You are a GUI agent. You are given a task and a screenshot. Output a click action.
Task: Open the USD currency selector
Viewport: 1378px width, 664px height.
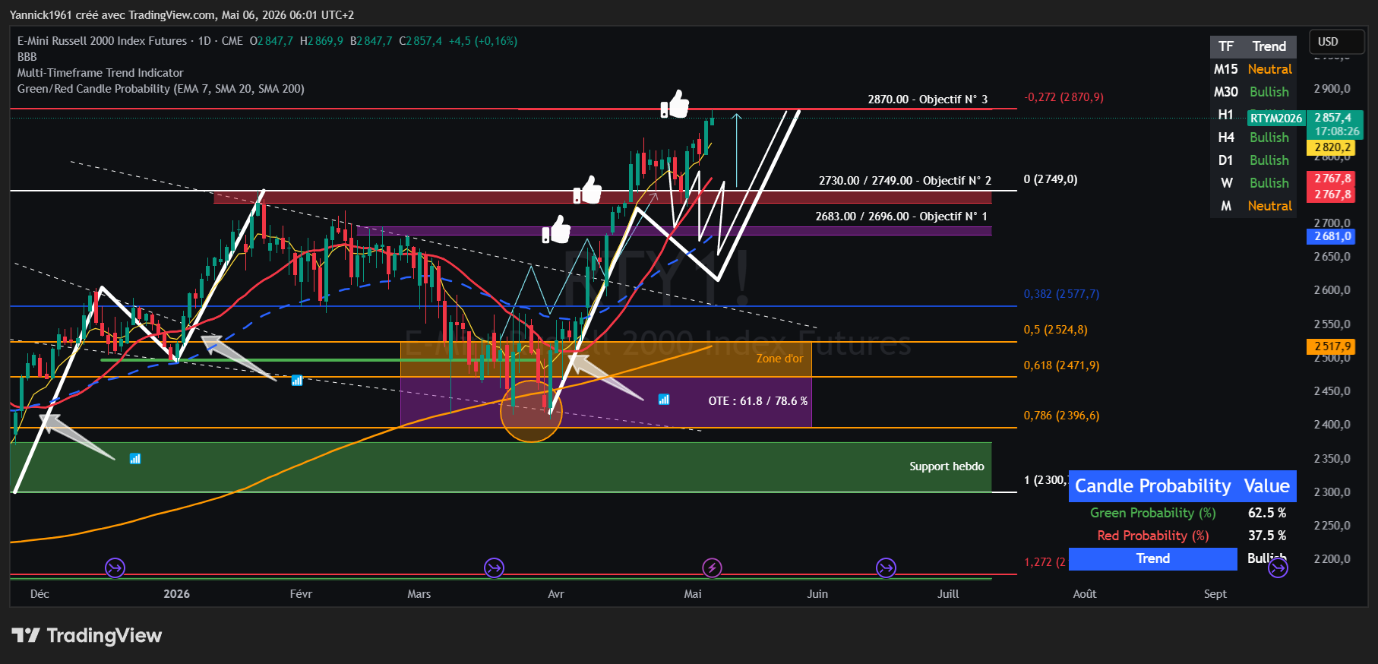point(1337,42)
